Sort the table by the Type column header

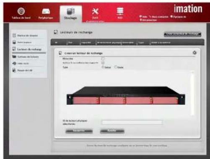click(x=141, y=42)
